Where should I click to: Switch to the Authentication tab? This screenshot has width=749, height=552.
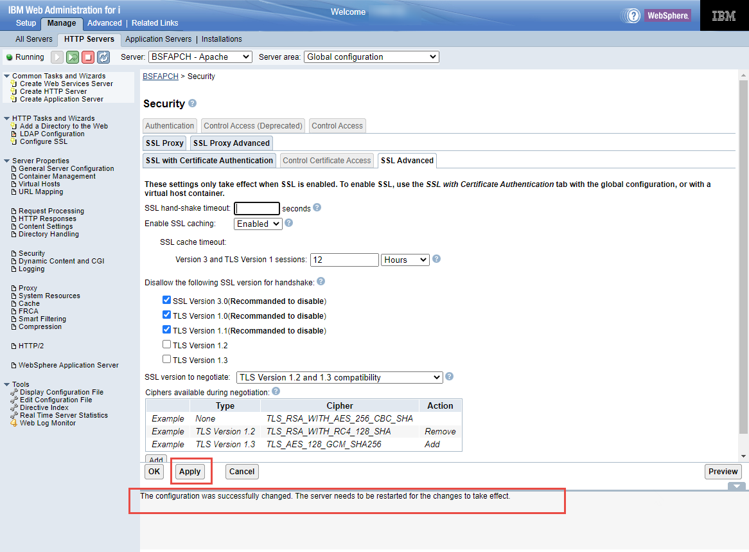[170, 125]
